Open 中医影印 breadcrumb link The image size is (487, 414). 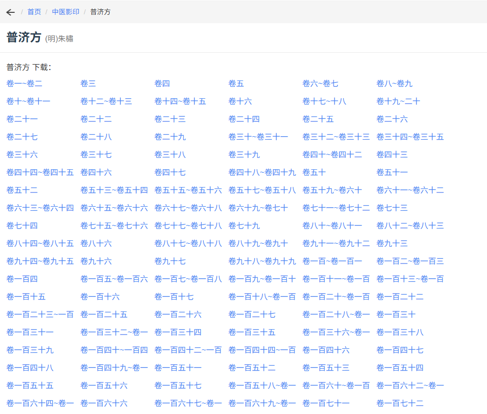pos(66,12)
